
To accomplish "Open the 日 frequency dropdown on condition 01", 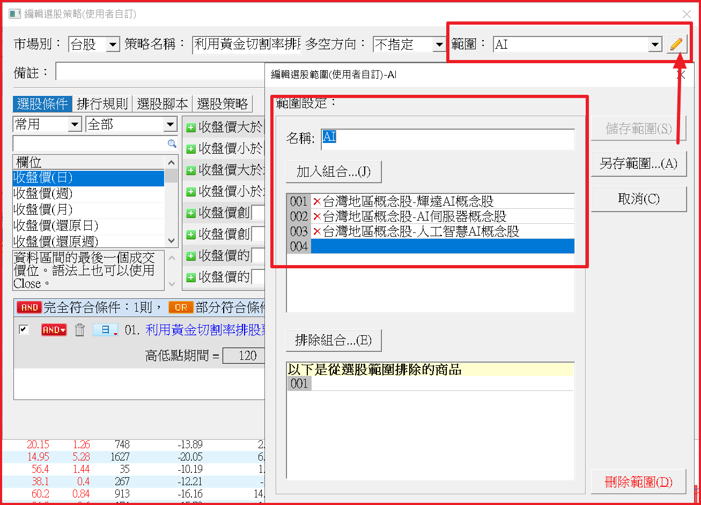I will [106, 330].
